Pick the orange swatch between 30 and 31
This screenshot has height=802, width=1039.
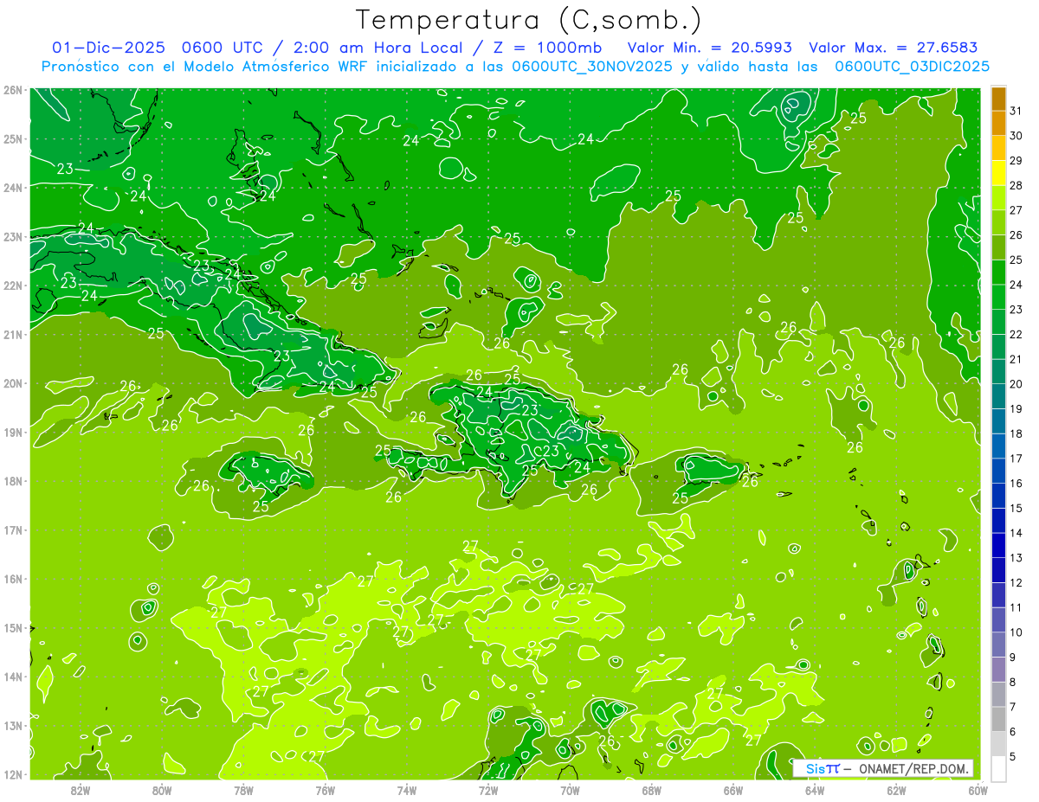pyautogui.click(x=998, y=124)
